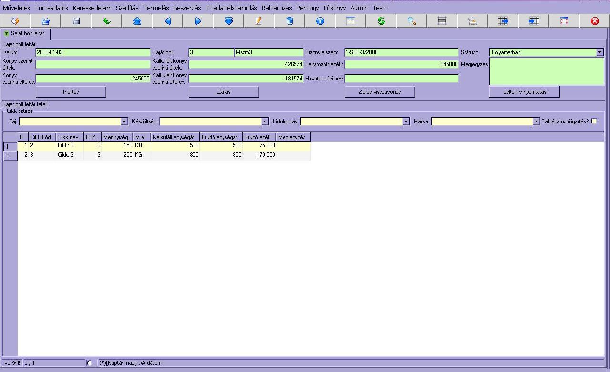
Task: Click the green refresh arrows icon
Action: pyautogui.click(x=381, y=21)
